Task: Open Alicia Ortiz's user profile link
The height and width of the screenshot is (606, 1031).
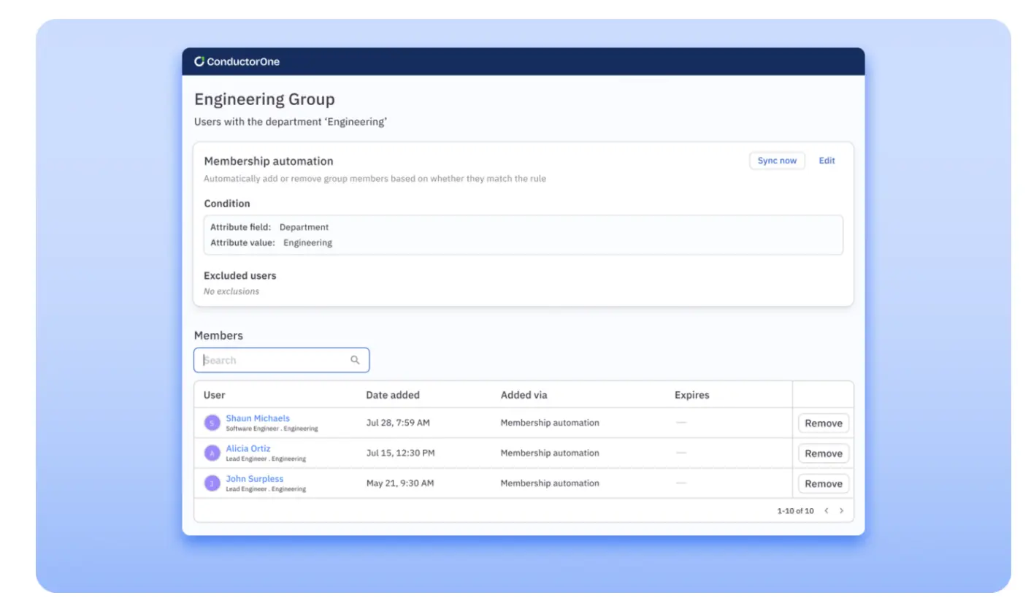Action: pos(248,448)
